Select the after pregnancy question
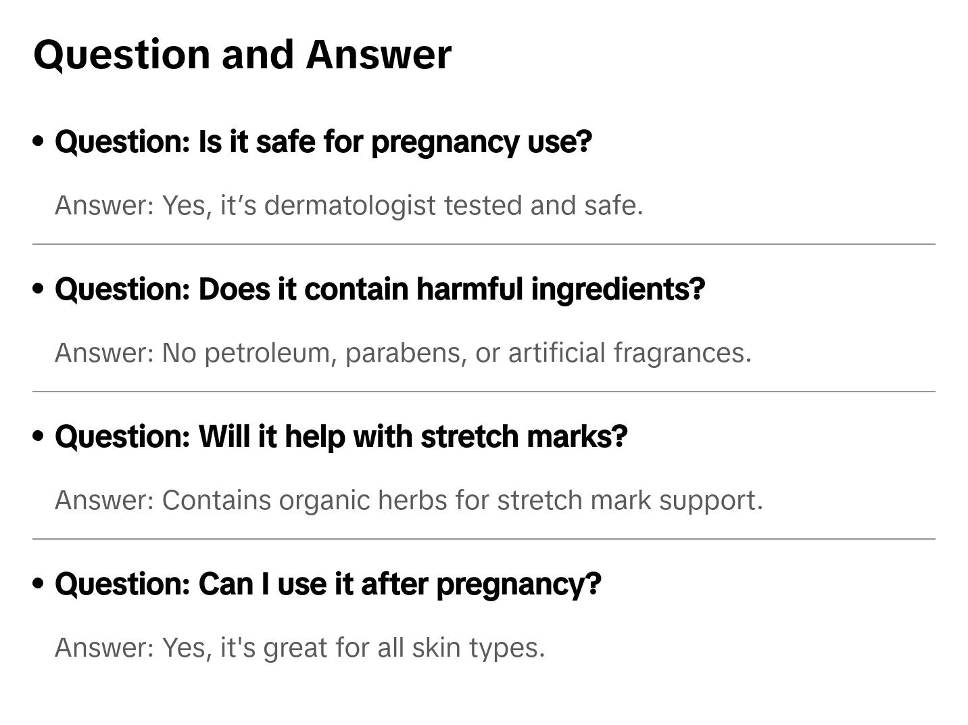The height and width of the screenshot is (725, 968). pos(328,584)
